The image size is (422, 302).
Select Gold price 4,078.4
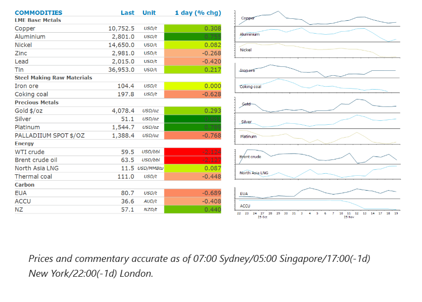[123, 111]
